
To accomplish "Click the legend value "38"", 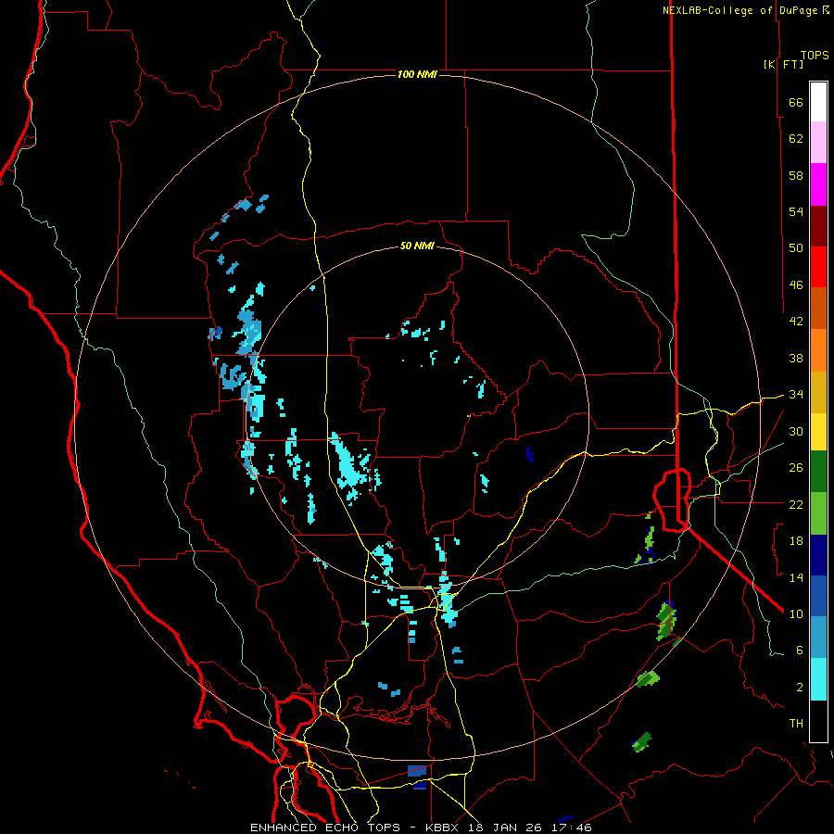I will tap(796, 358).
